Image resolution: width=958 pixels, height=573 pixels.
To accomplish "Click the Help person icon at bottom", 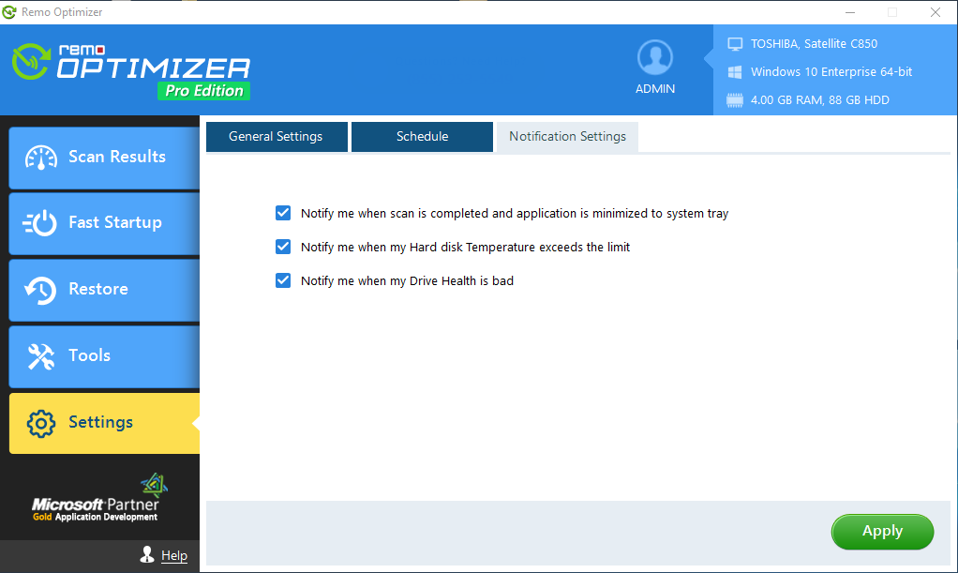I will (146, 555).
